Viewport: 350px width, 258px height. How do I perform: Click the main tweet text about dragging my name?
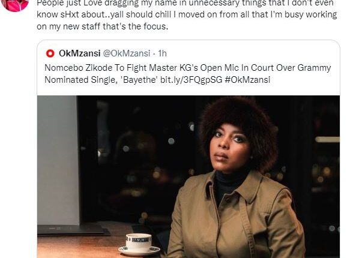pos(187,15)
